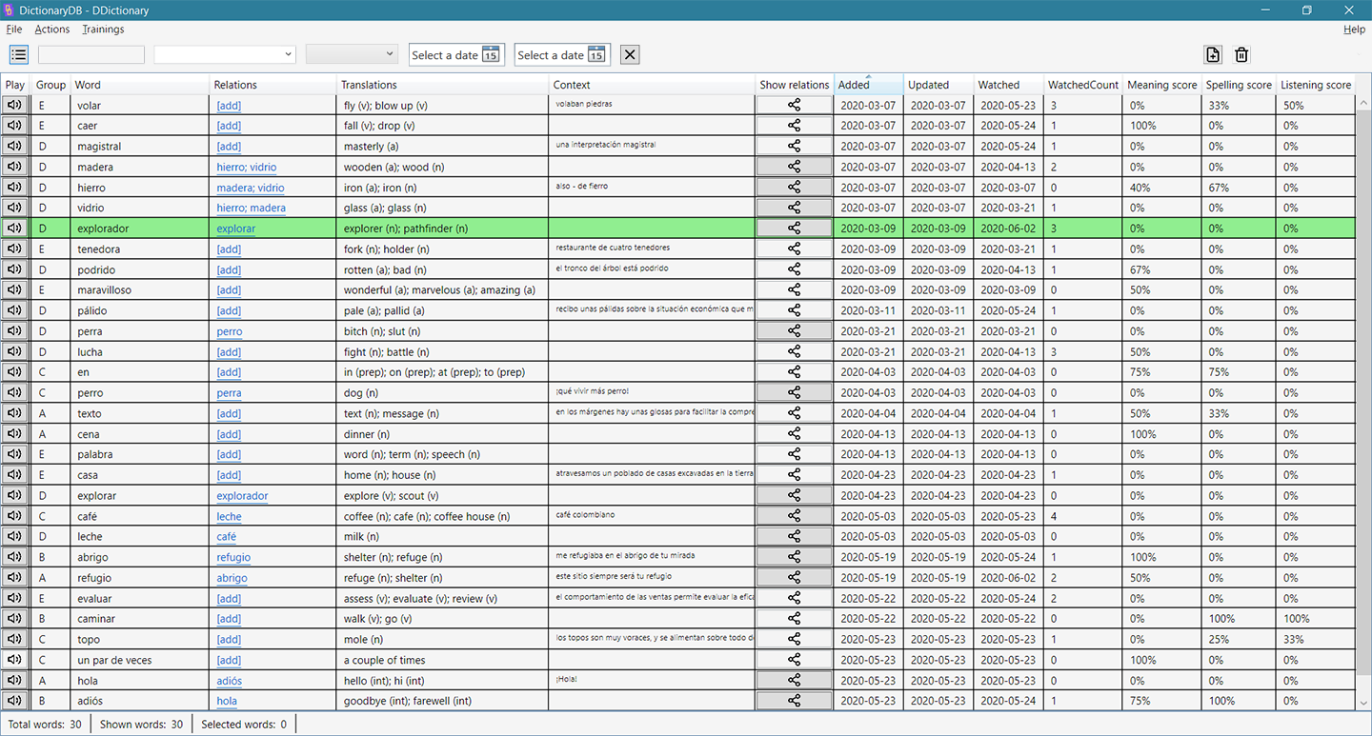Image resolution: width=1372 pixels, height=736 pixels.
Task: Click the add new word icon
Action: click(x=1213, y=54)
